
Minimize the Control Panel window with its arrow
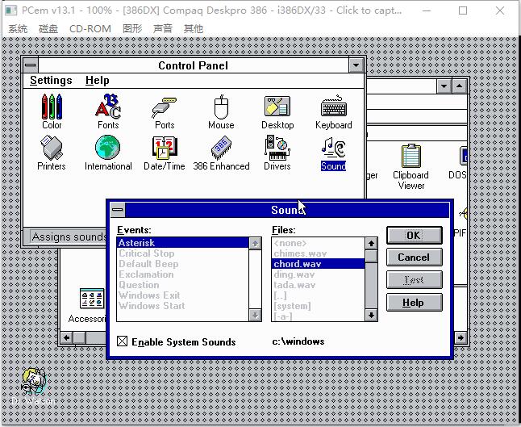tap(356, 65)
